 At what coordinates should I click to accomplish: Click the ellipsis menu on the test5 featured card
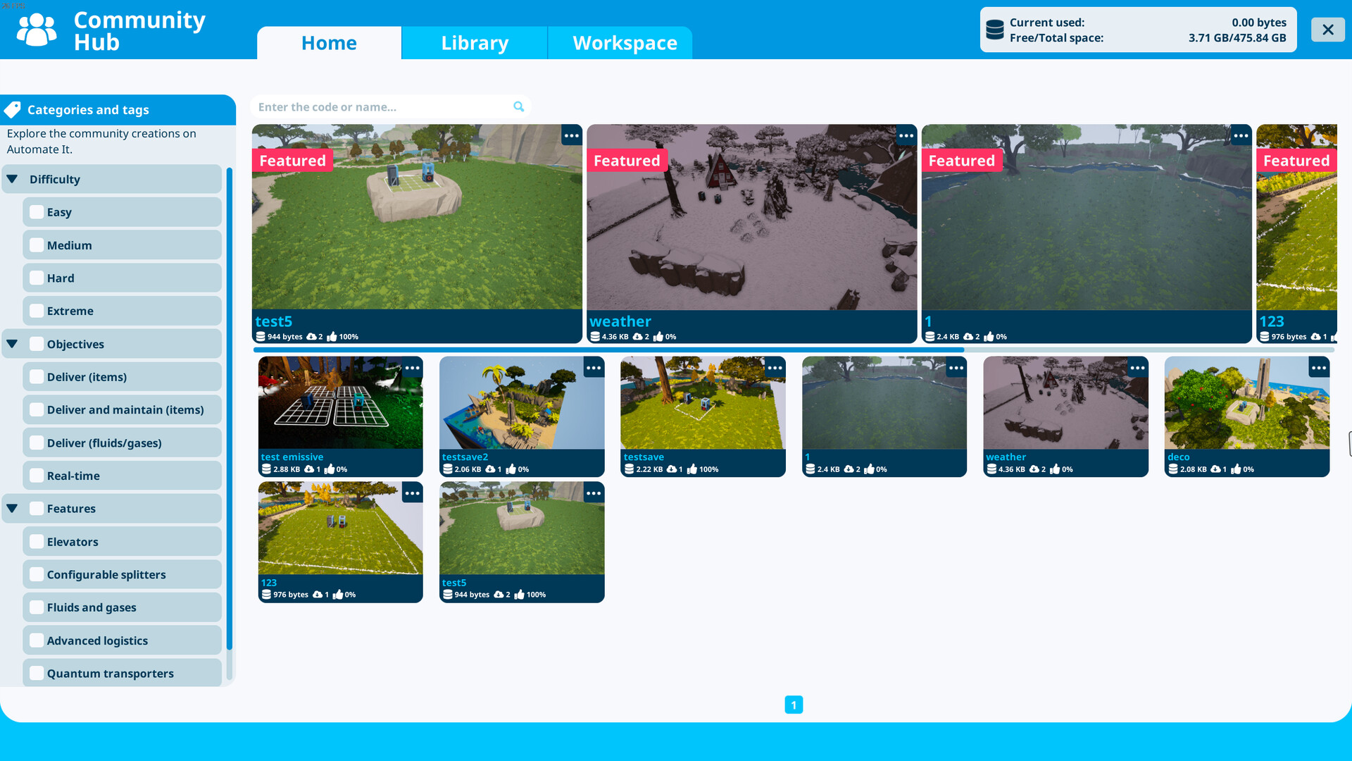[572, 135]
